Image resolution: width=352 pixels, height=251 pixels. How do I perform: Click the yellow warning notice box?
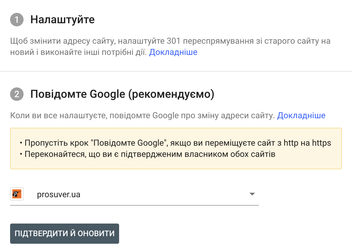click(176, 148)
